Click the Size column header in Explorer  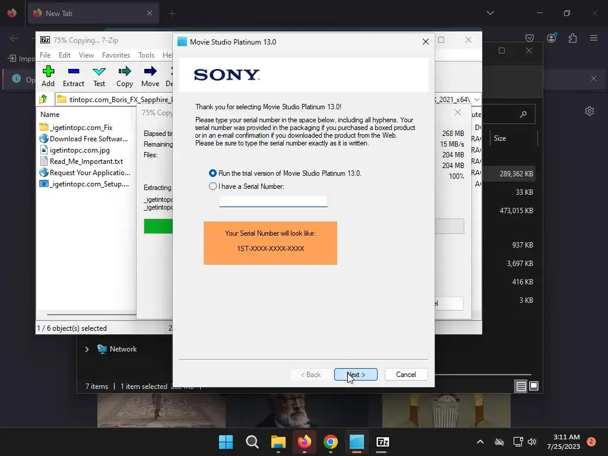tap(500, 138)
